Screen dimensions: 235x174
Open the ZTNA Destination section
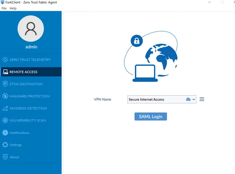(x=31, y=84)
